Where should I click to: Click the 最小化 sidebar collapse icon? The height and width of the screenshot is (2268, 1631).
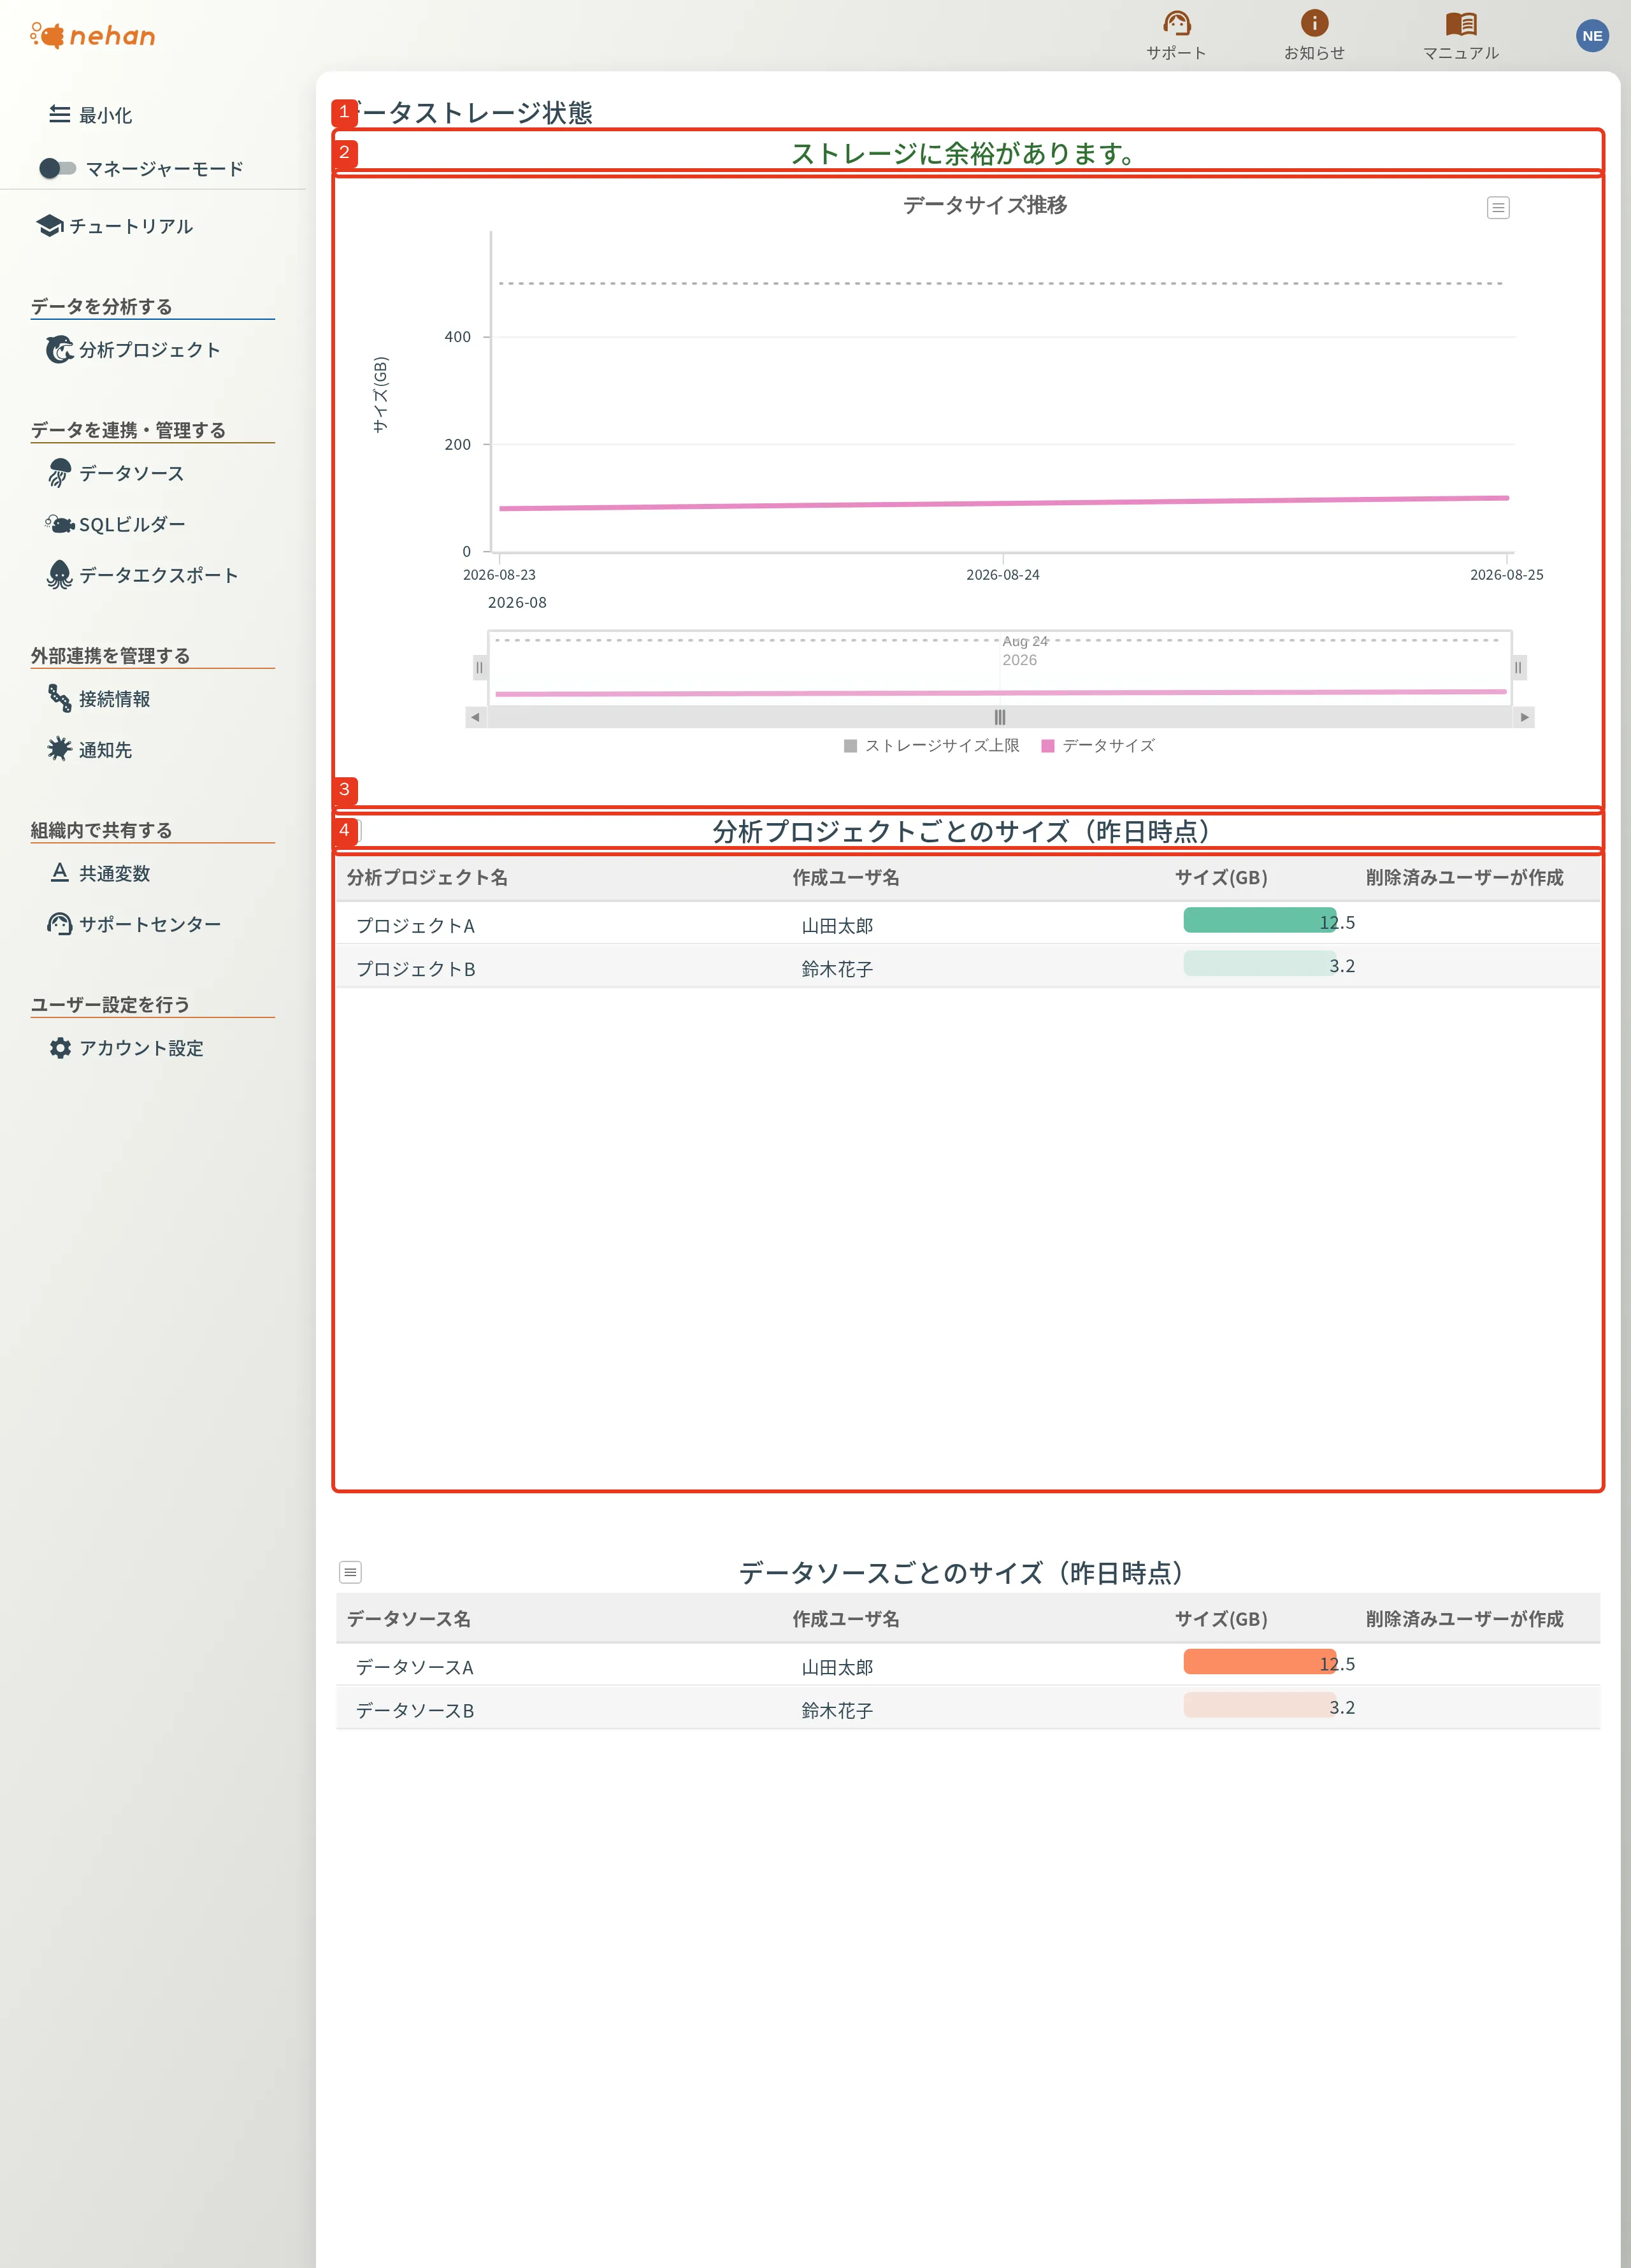click(x=59, y=115)
